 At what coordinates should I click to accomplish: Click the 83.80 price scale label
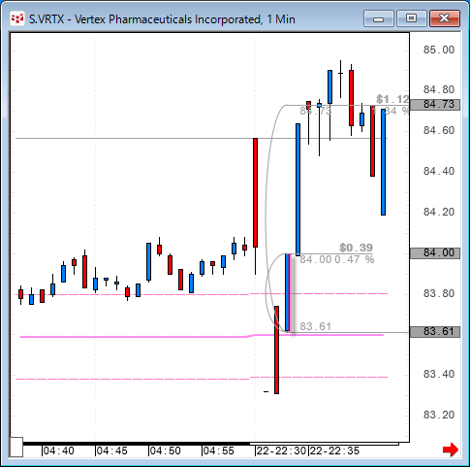coord(439,293)
